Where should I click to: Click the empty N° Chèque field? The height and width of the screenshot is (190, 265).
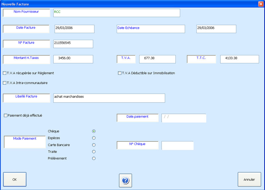pos(177,146)
